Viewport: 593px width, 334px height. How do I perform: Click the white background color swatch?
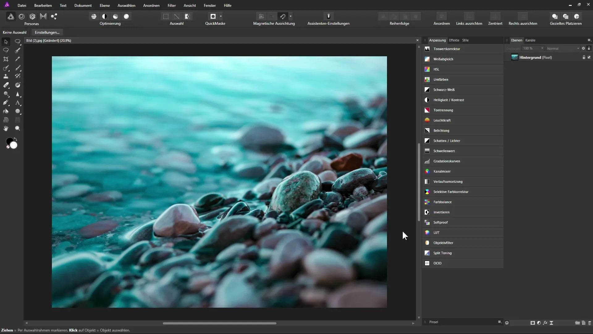tap(14, 145)
